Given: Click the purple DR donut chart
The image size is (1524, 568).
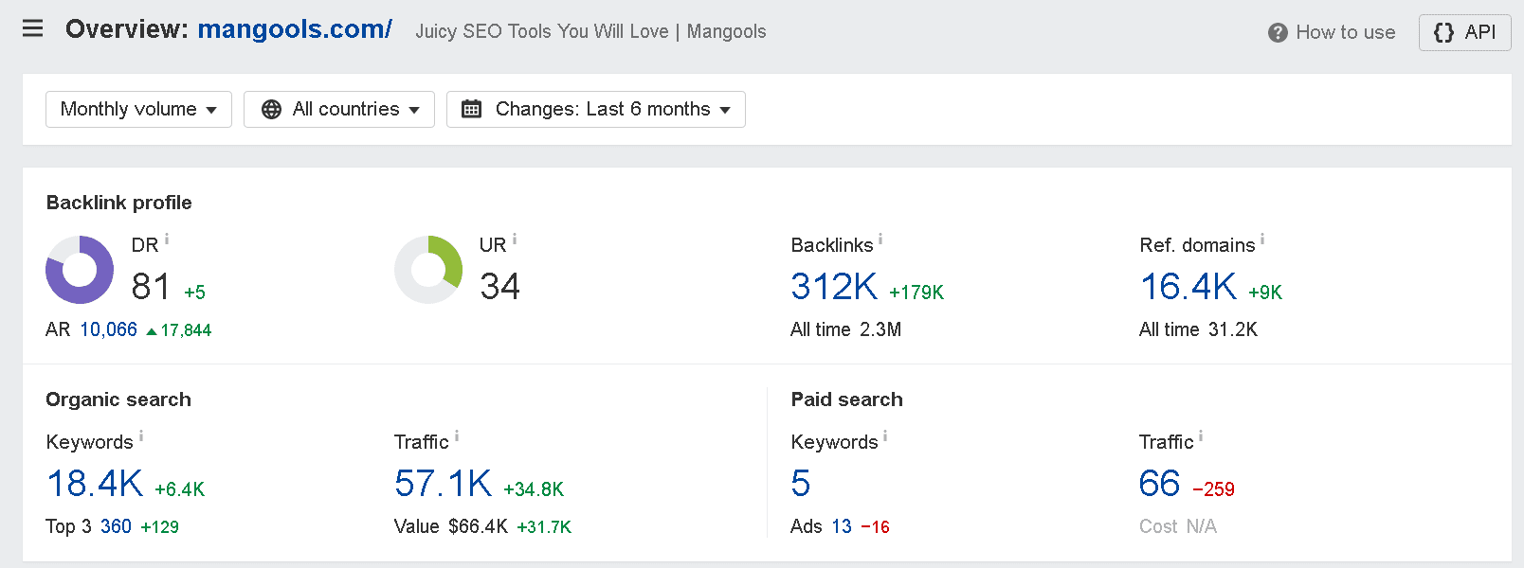Looking at the screenshot, I should (x=80, y=270).
